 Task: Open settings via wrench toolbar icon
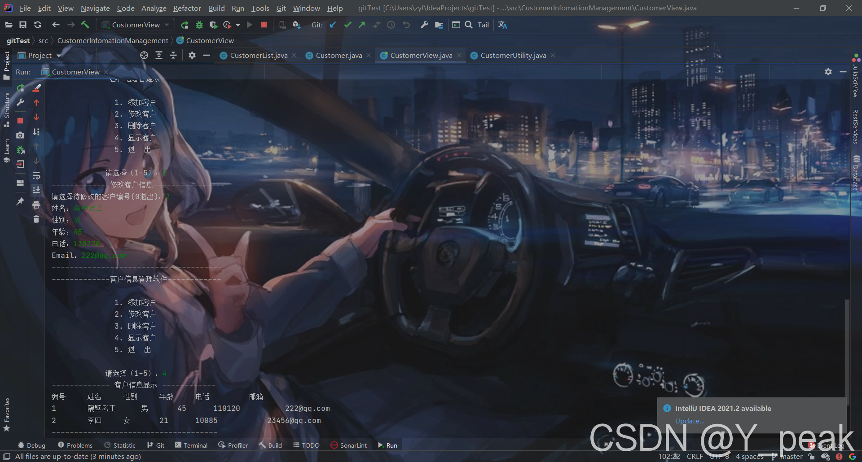(x=424, y=25)
